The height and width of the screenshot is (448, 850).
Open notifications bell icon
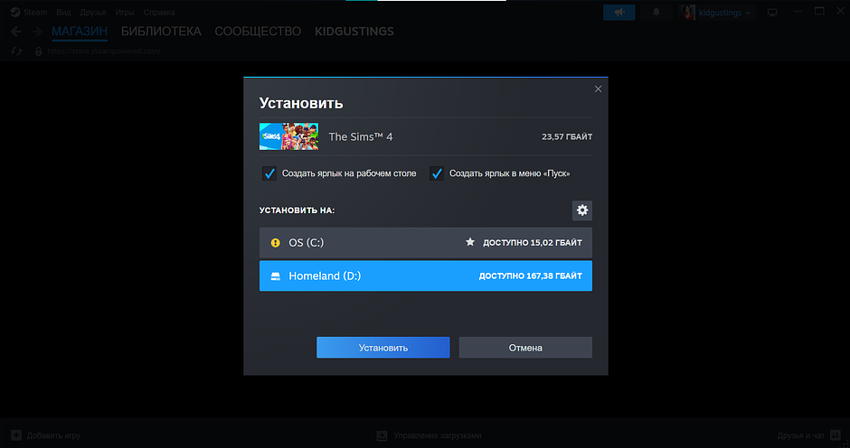(656, 12)
